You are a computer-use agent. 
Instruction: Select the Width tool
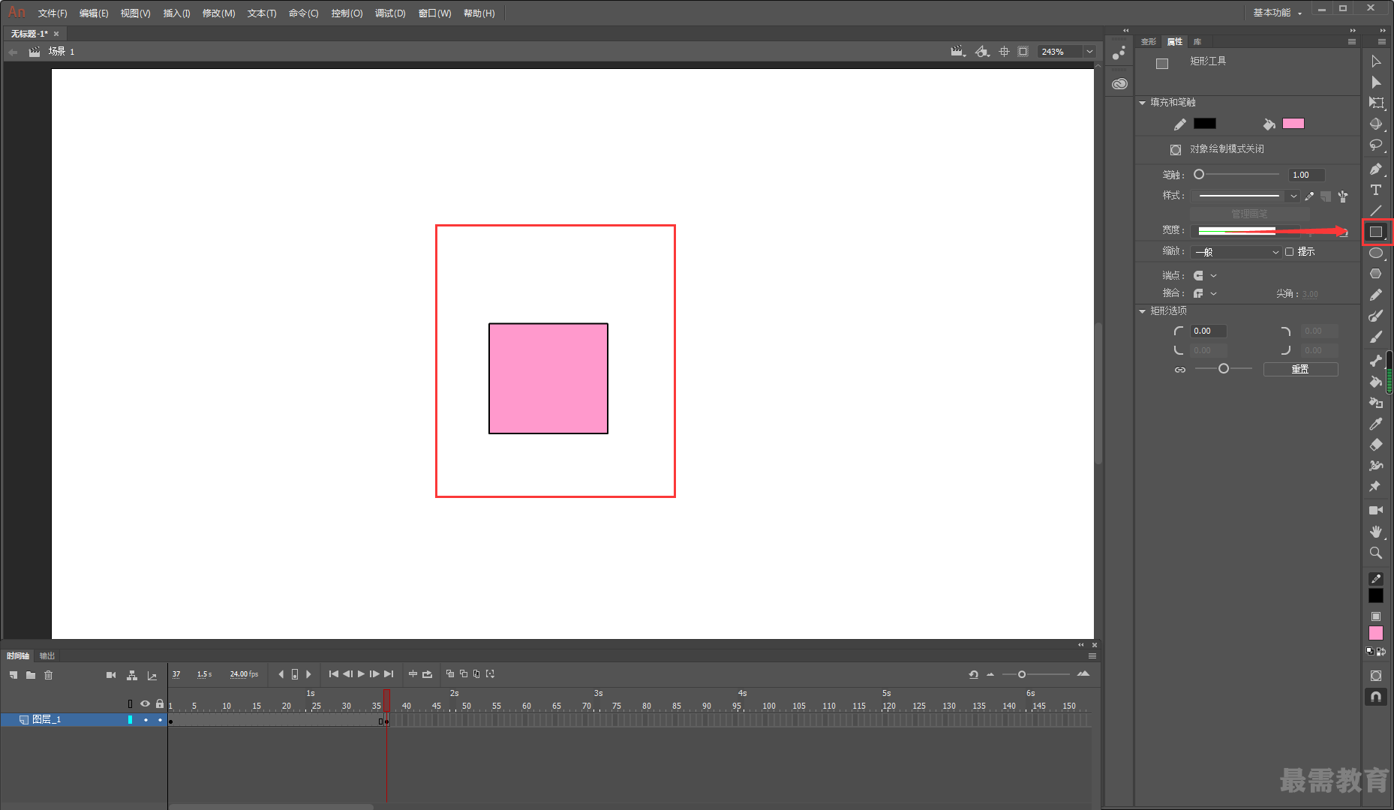pyautogui.click(x=1376, y=466)
